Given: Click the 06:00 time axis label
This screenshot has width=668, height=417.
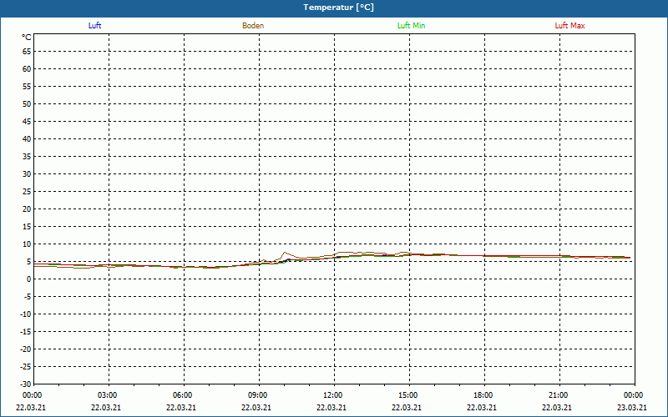Looking at the screenshot, I should pyautogui.click(x=183, y=395).
